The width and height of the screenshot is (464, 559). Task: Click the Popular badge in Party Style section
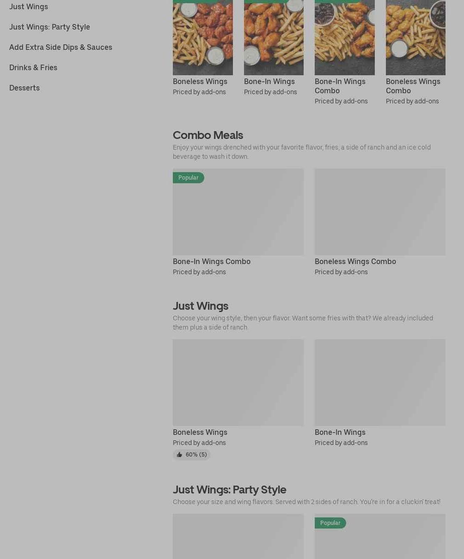pos(330,523)
